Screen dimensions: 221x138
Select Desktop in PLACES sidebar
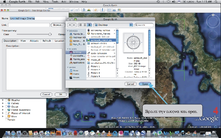[x=76, y=52]
